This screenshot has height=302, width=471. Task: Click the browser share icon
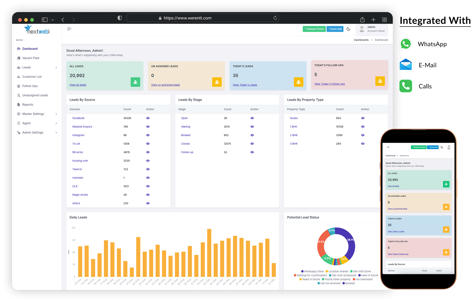tap(362, 20)
